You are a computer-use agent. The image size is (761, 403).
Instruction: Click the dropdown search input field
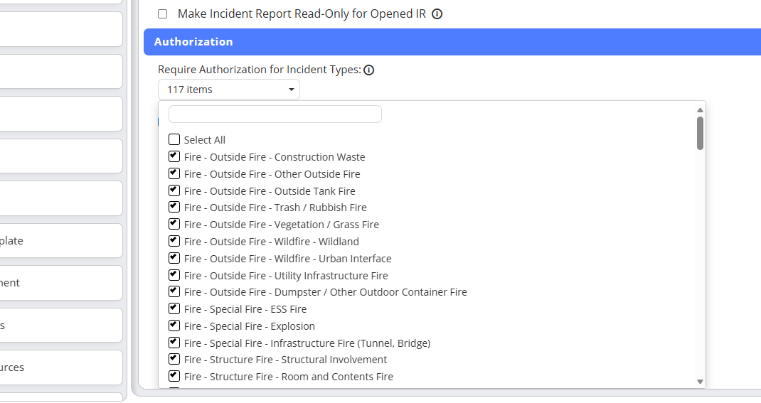coord(275,114)
